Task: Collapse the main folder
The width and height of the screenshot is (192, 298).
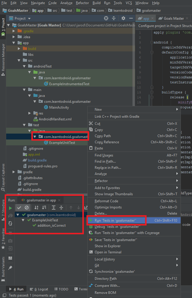Action: coord(24,90)
